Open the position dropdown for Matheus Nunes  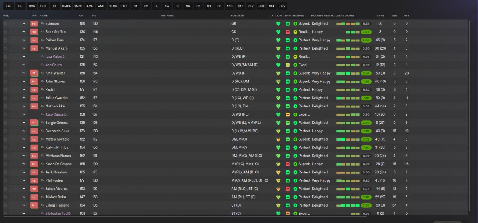pos(24,156)
